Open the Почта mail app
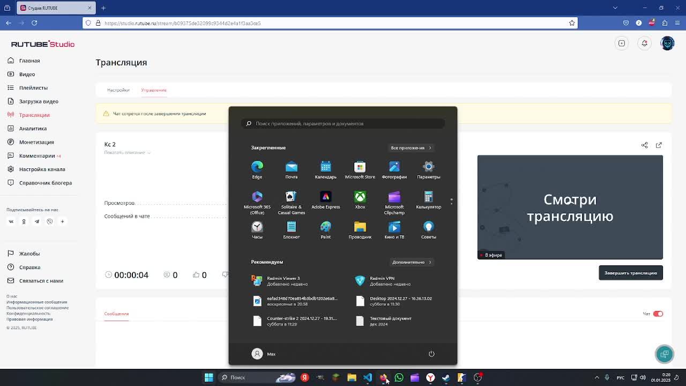Image resolution: width=686 pixels, height=386 pixels. click(x=292, y=169)
